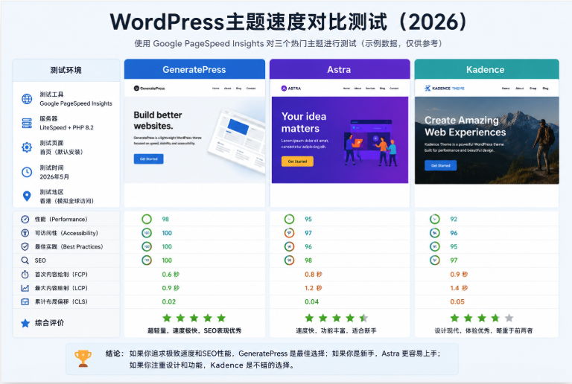This screenshot has height=384, width=572.
Task: Click Kadence LCP value 1.4 秒
Action: point(459,288)
